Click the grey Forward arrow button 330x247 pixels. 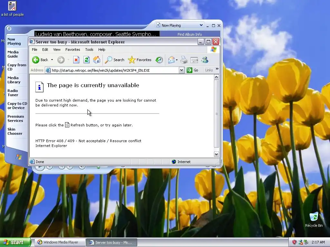click(61, 60)
